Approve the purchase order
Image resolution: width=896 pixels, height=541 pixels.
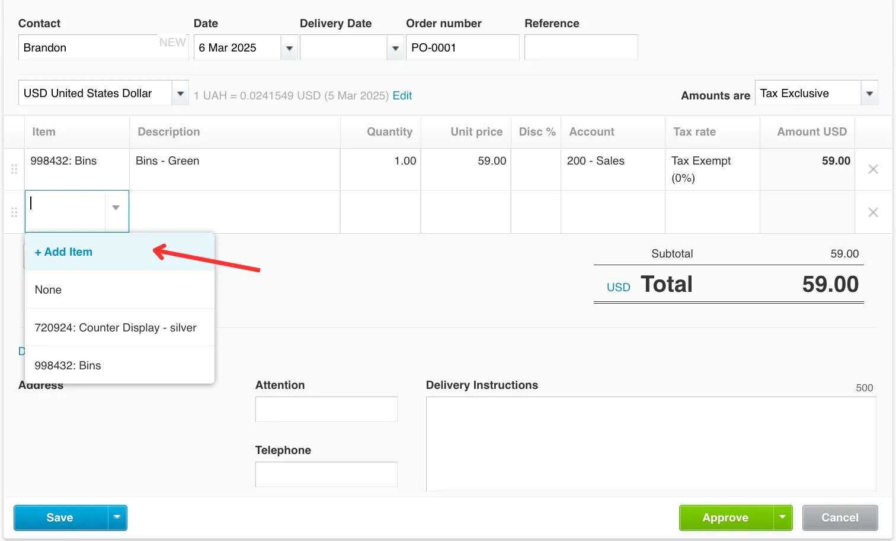tap(726, 517)
